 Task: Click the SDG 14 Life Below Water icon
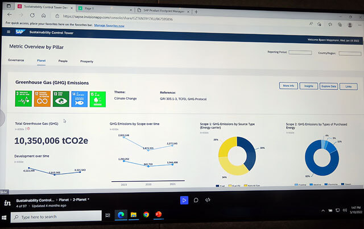[80, 99]
